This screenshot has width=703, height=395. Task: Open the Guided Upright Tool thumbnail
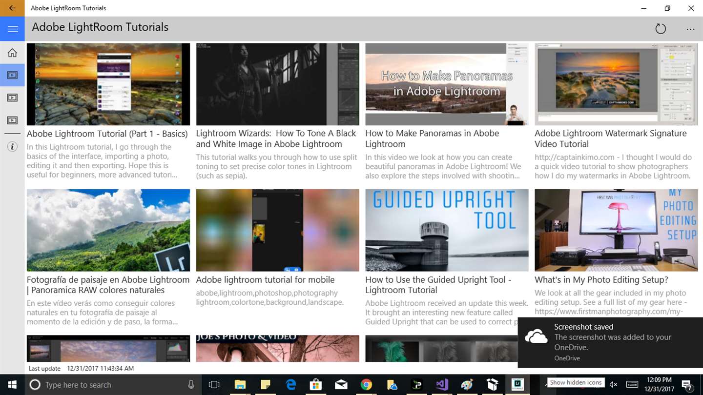(x=447, y=230)
